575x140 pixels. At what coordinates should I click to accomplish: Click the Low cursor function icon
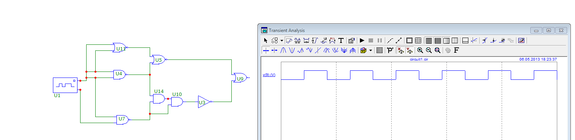pyautogui.click(x=310, y=50)
